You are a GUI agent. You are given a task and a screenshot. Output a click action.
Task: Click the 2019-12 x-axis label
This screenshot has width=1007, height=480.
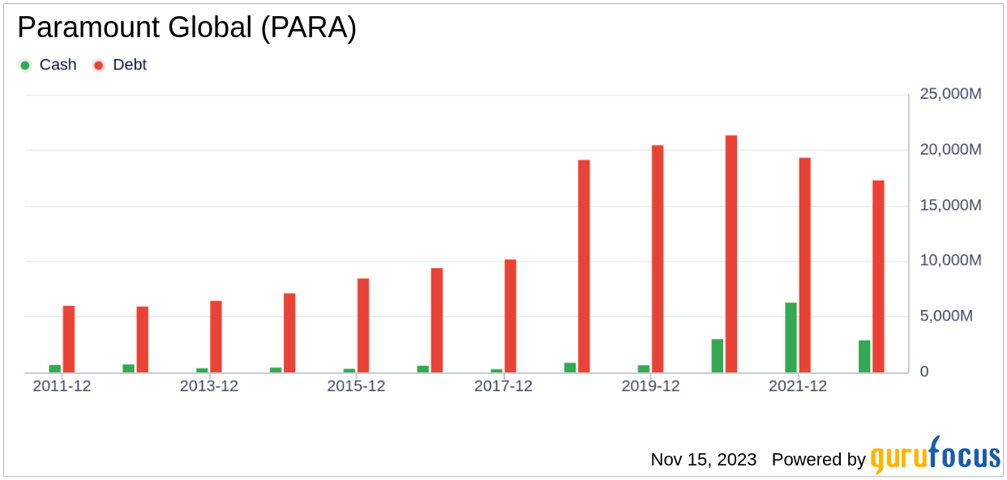point(650,387)
